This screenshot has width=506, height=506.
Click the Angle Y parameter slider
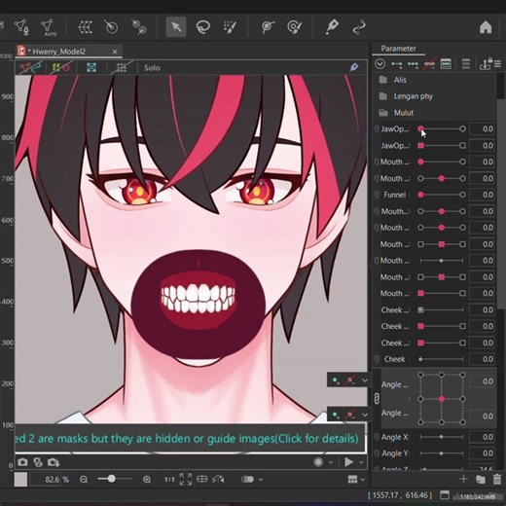click(x=442, y=453)
